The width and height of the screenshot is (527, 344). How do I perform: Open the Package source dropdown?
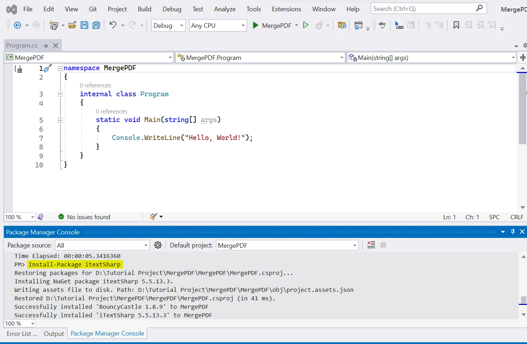point(102,245)
